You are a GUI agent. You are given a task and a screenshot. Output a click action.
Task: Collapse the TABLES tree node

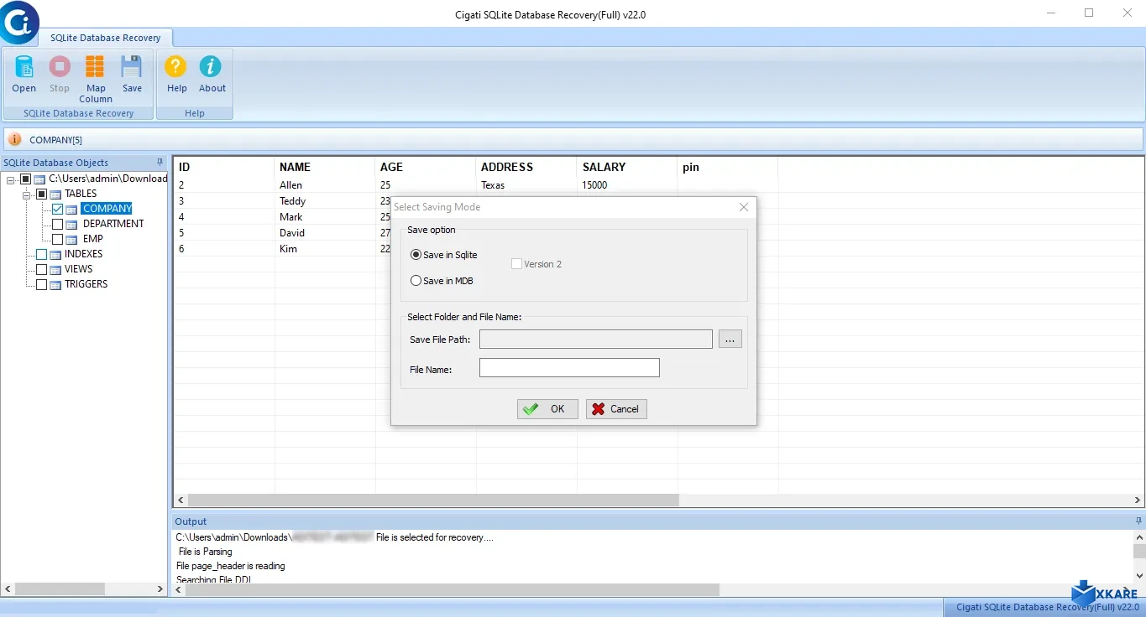tap(27, 194)
